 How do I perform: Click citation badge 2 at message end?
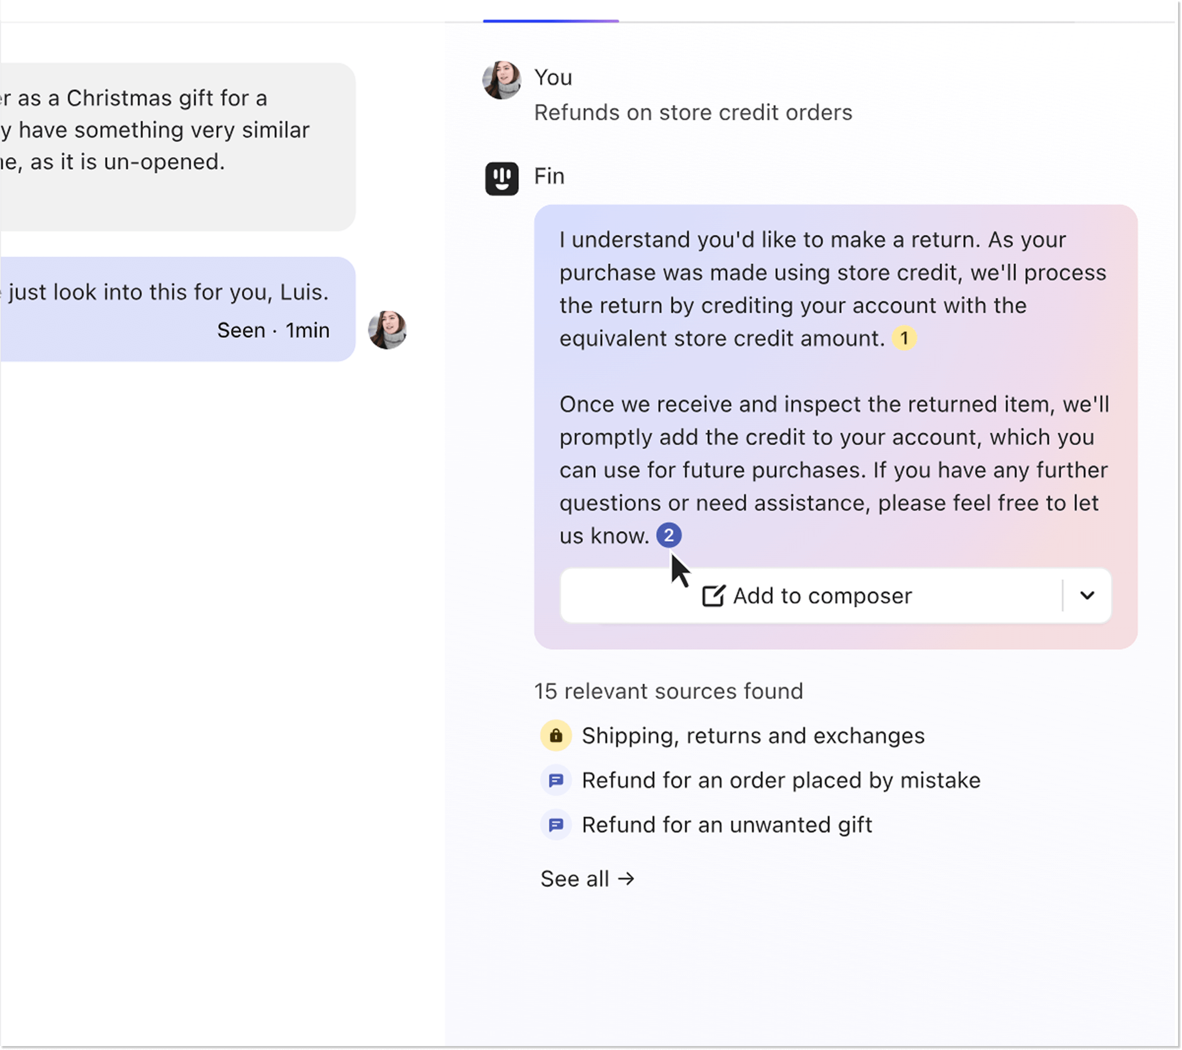point(669,535)
